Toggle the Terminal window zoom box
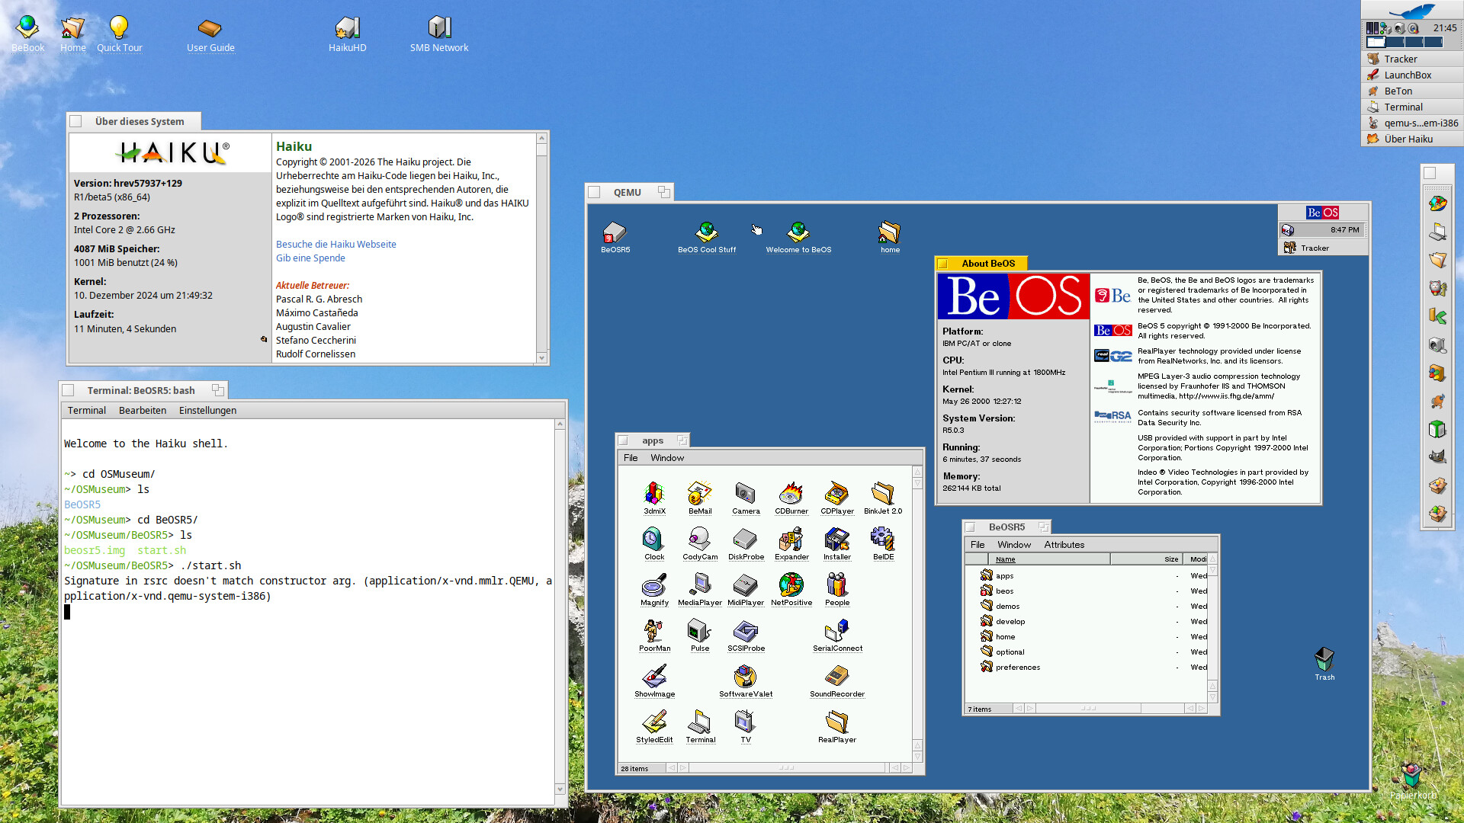This screenshot has width=1464, height=823. (217, 390)
